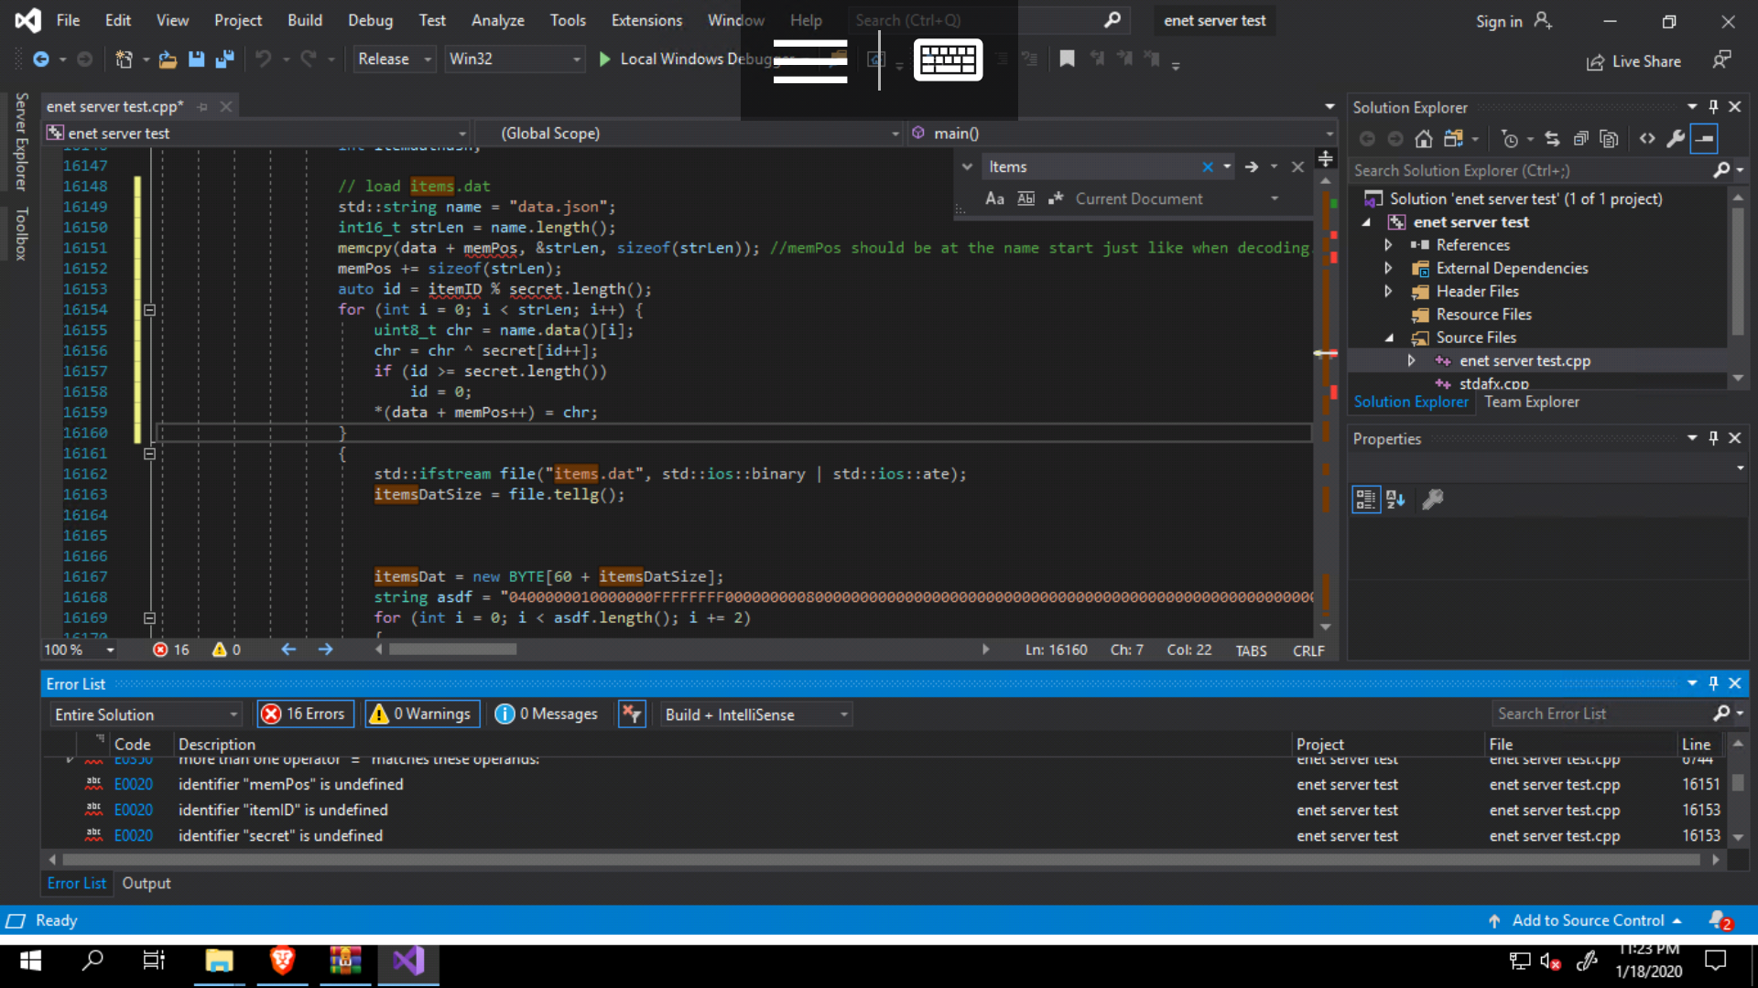
Task: Open a file with the folder icon
Action: tap(168, 59)
